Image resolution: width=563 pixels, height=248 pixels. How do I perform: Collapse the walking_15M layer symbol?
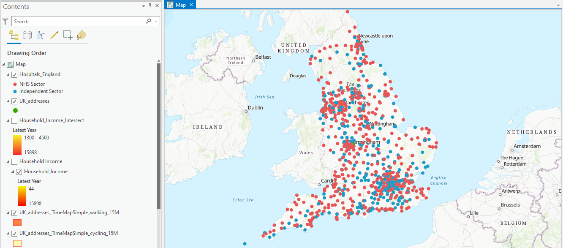8,213
